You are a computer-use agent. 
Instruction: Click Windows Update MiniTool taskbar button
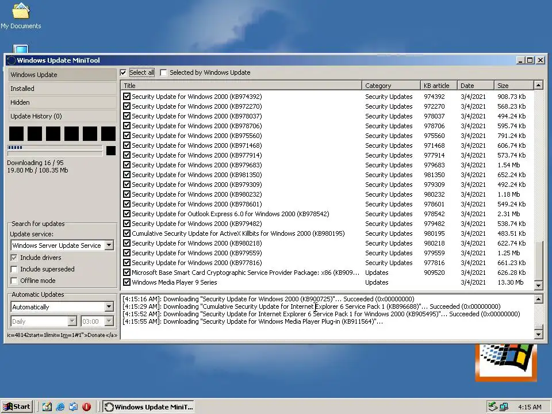click(x=148, y=407)
